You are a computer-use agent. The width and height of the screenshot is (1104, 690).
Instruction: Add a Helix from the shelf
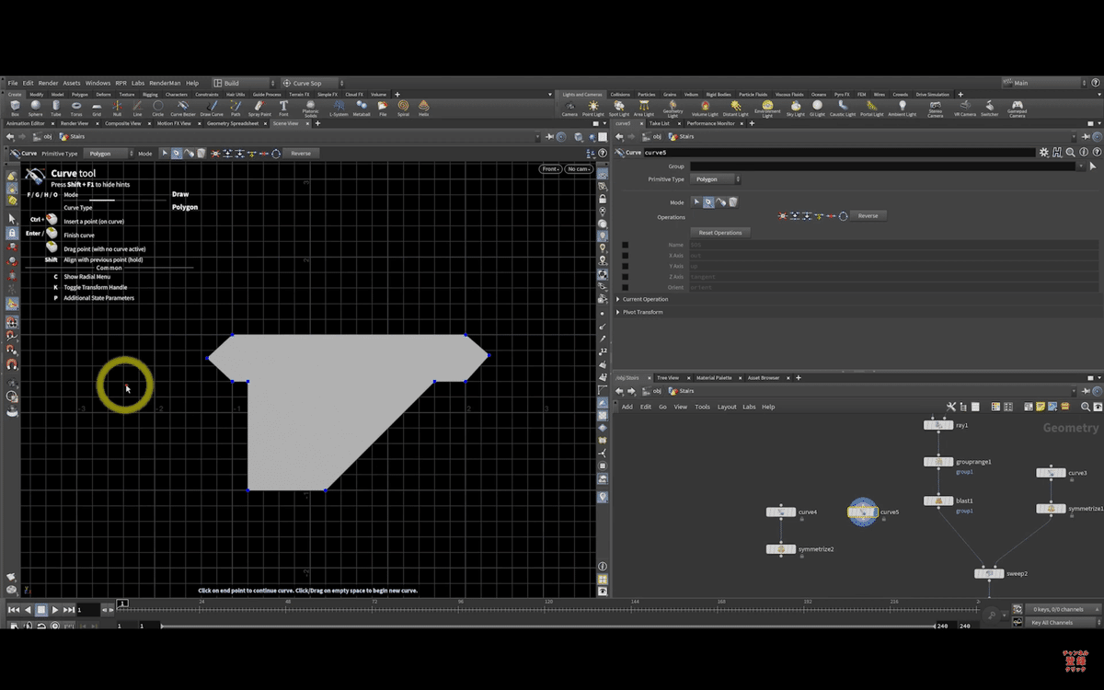click(x=424, y=109)
